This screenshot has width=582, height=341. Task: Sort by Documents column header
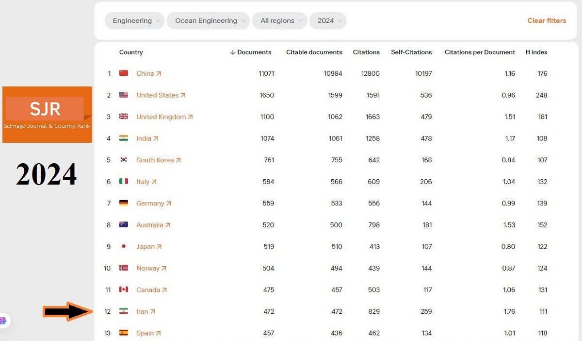251,52
